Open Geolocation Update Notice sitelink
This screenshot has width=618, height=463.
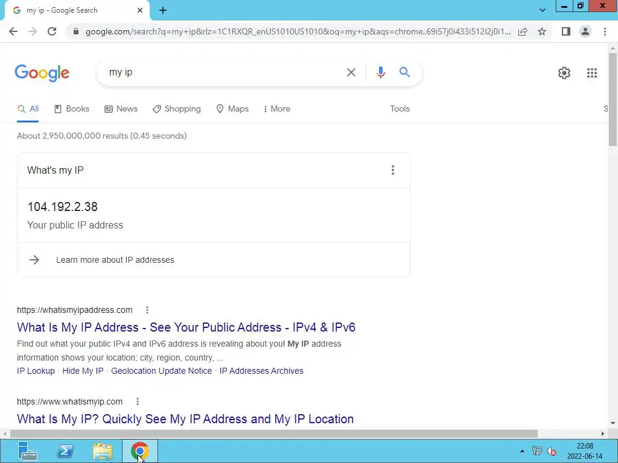tap(161, 371)
